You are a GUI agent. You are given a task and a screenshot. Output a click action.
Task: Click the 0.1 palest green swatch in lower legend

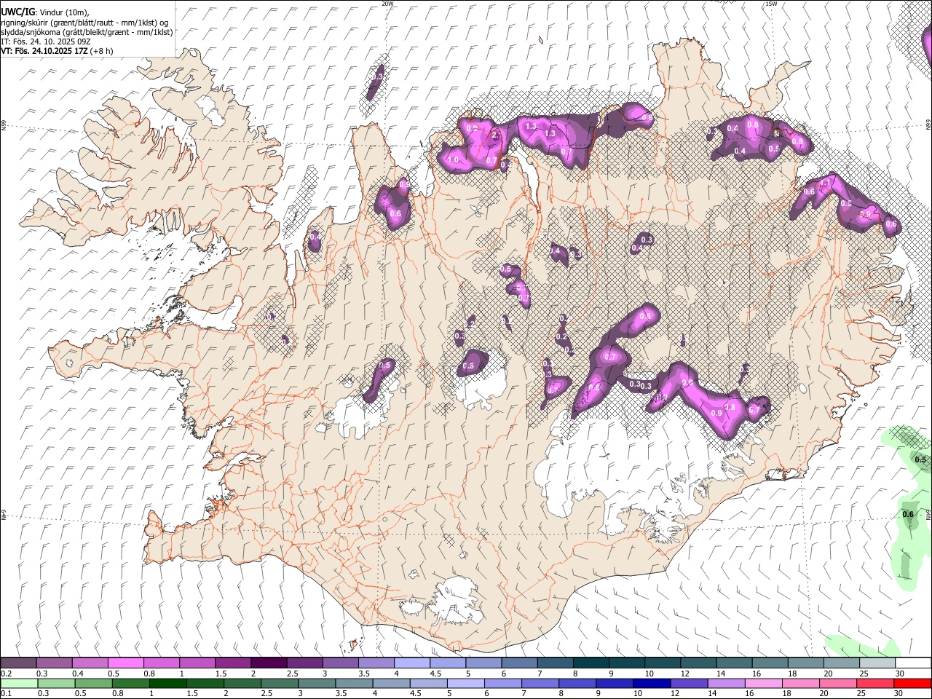pyautogui.click(x=18, y=683)
